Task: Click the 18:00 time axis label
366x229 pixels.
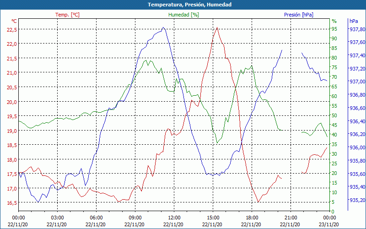Action: click(x=252, y=217)
